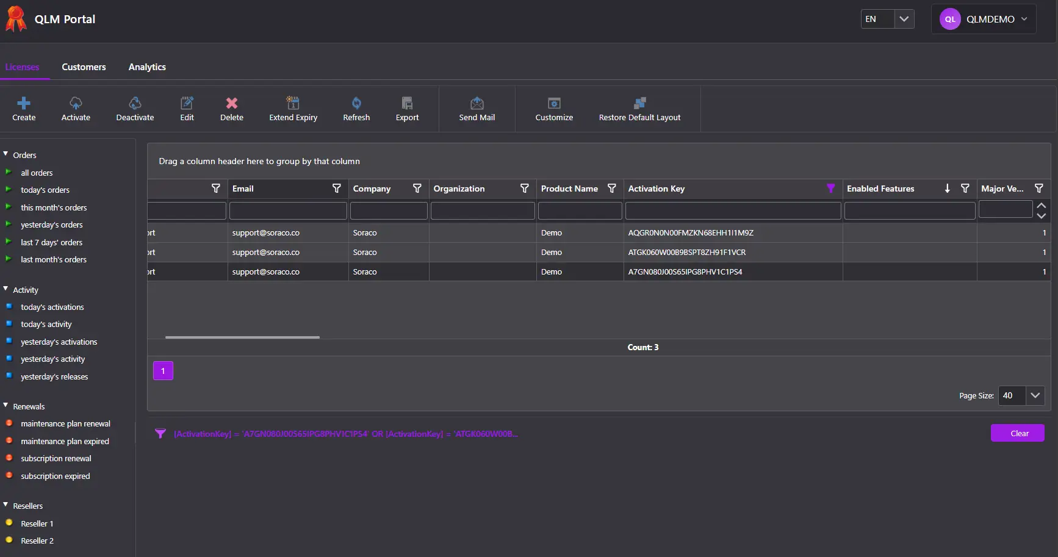Viewport: 1058px width, 557px height.
Task: Select 'maintenance plan renewal' item
Action: pos(65,423)
